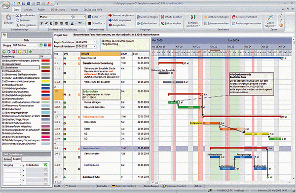296x193 pixels.
Task: Click the Ausgliedern left arrow icon
Action: (x=110, y=25)
